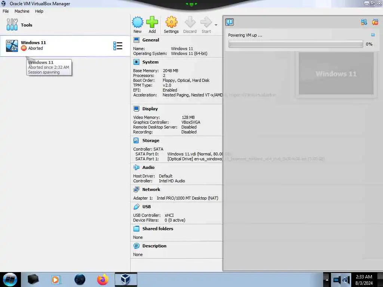Click the USB Controller xHCI value
Viewport: 383px width, 287px height.
169,215
